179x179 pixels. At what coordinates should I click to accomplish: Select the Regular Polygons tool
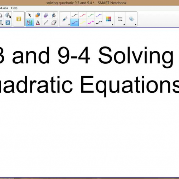pyautogui.click(x=46, y=15)
